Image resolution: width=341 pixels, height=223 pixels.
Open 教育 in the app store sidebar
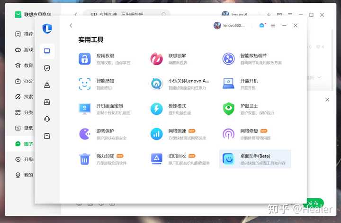[x=24, y=65]
